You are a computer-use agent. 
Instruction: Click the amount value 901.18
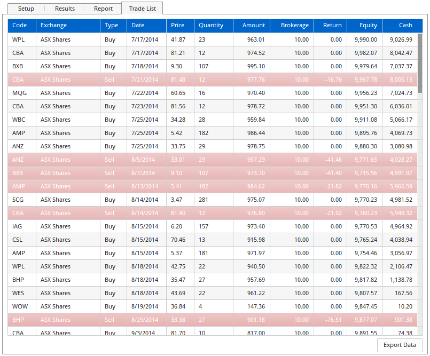(x=256, y=320)
